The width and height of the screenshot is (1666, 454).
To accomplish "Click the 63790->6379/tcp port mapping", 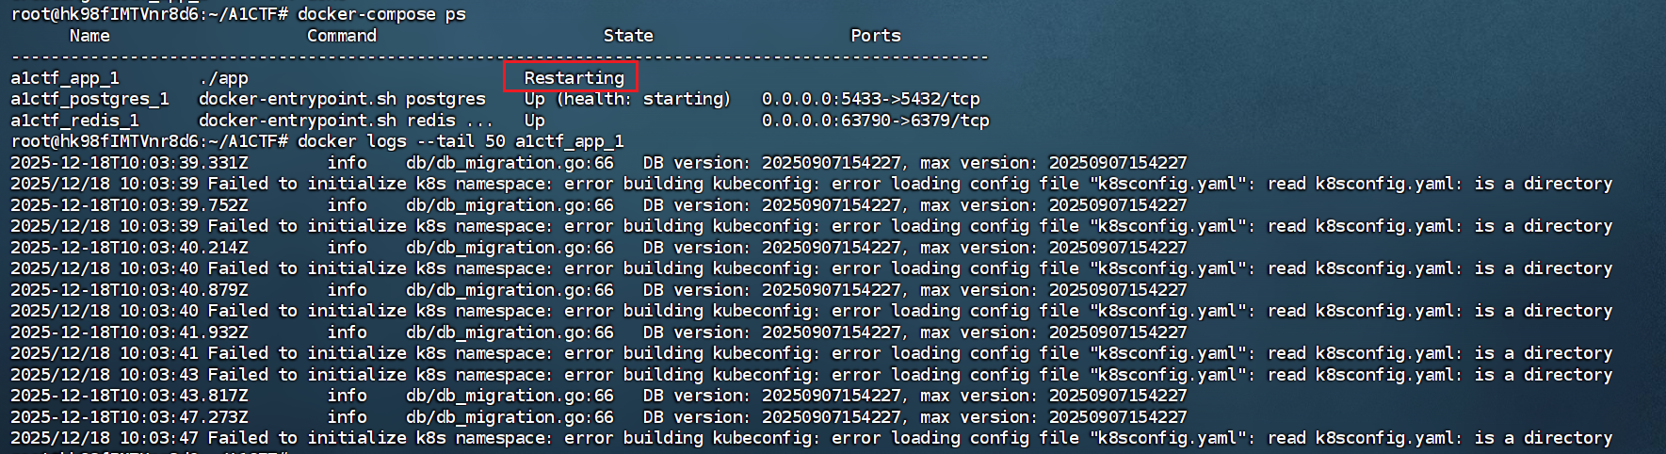I will tap(875, 121).
